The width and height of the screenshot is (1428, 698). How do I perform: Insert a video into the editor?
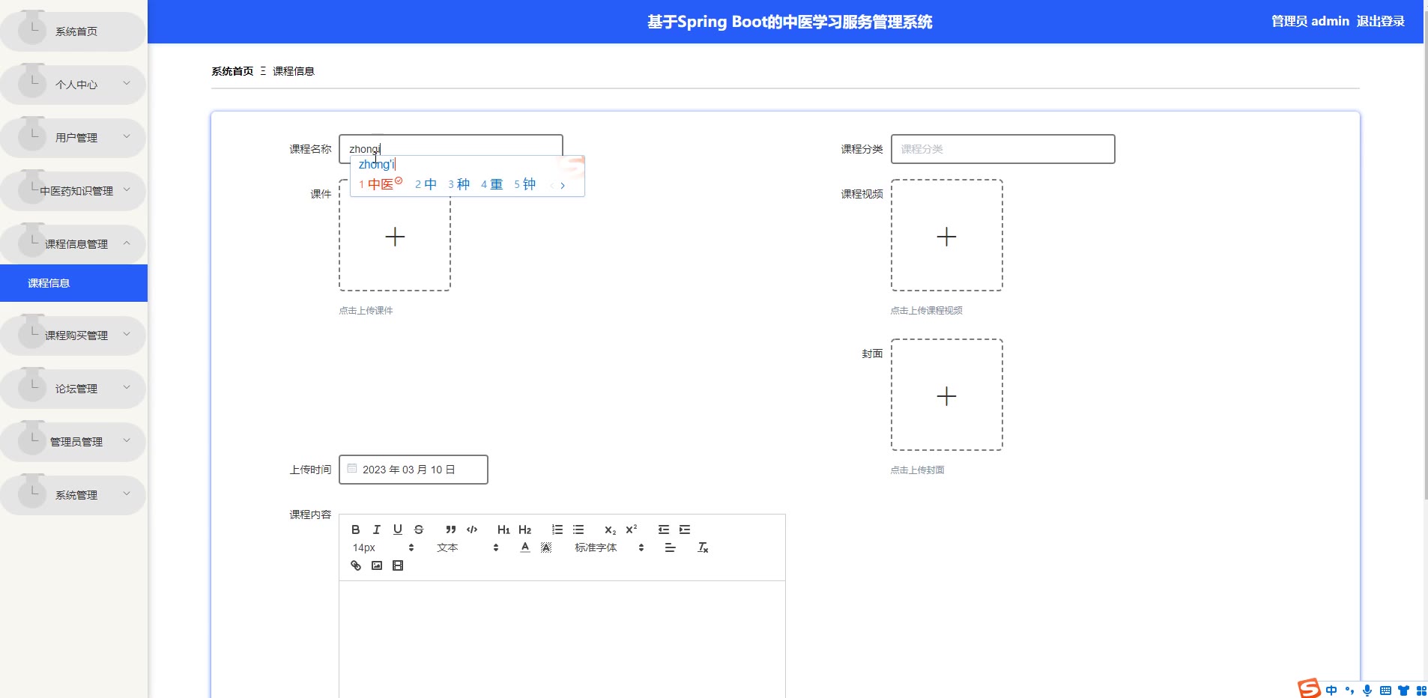[398, 565]
